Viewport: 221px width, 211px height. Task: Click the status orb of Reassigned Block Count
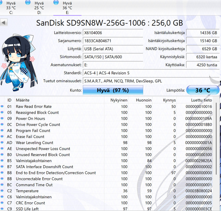[2, 112]
